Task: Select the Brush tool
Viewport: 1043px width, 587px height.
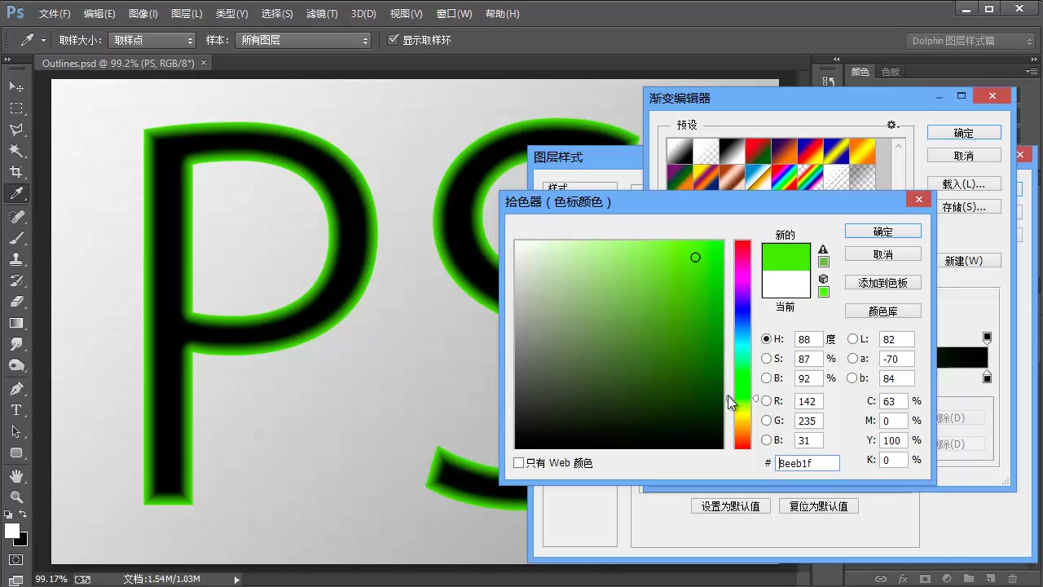Action: tap(16, 238)
